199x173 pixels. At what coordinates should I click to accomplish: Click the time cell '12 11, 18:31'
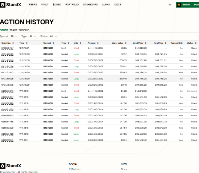[24, 48]
